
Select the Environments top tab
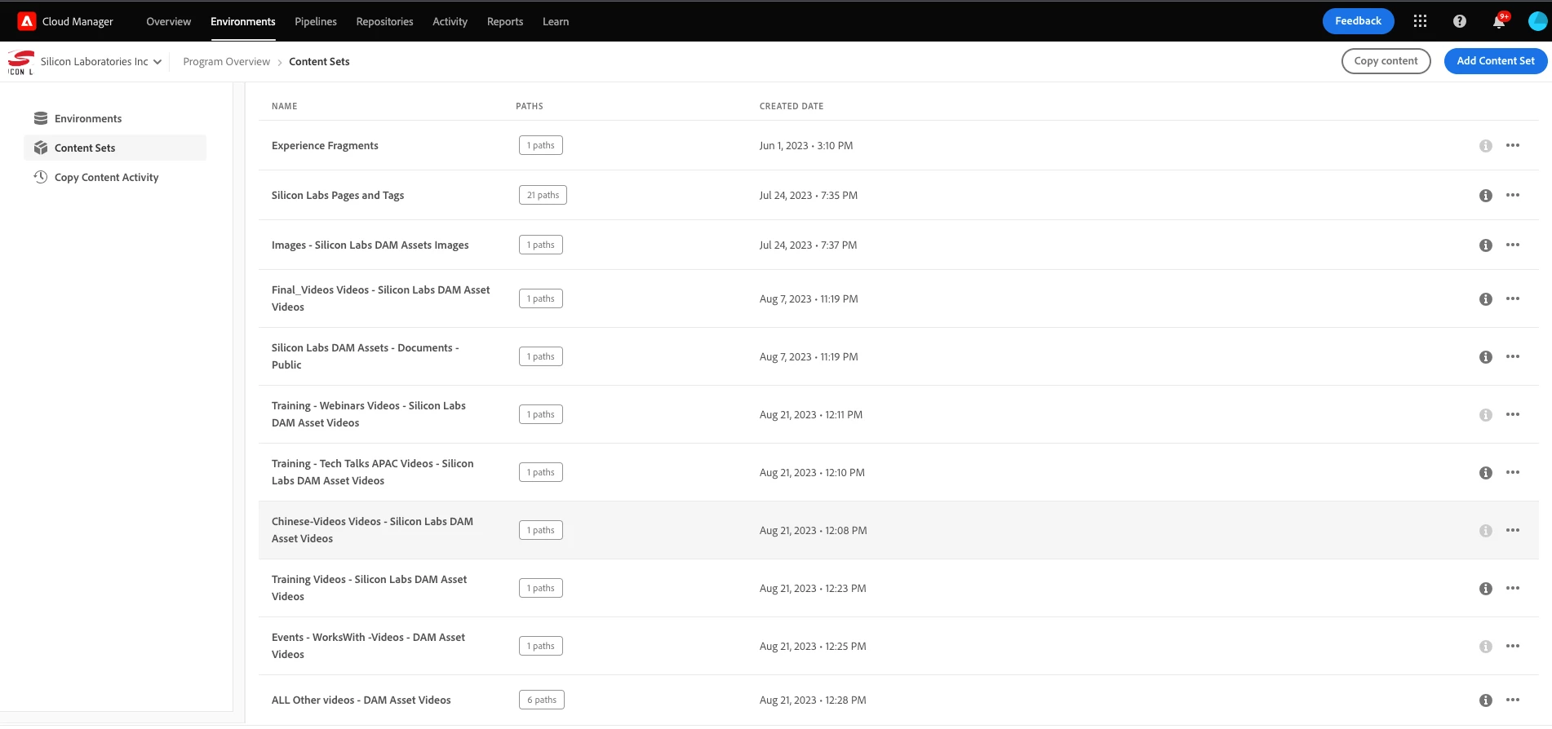tap(243, 22)
